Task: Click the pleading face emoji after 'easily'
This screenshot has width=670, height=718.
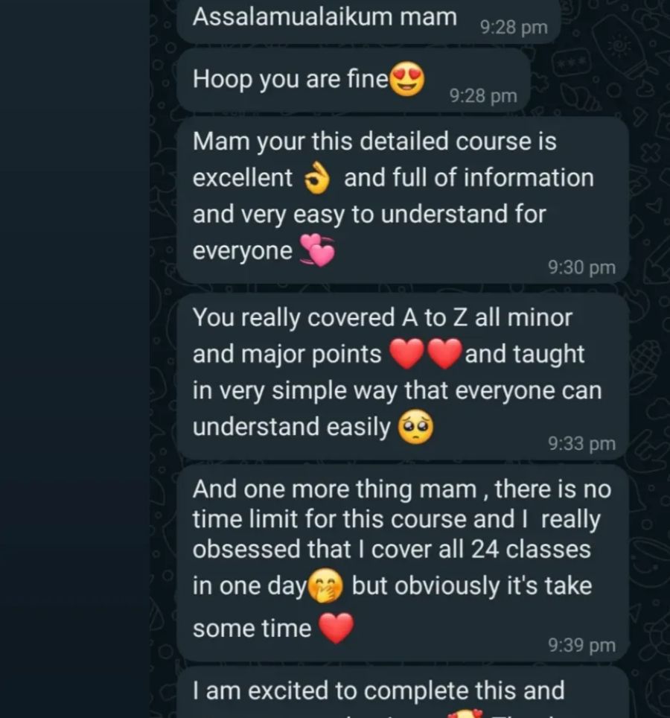Action: point(415,428)
